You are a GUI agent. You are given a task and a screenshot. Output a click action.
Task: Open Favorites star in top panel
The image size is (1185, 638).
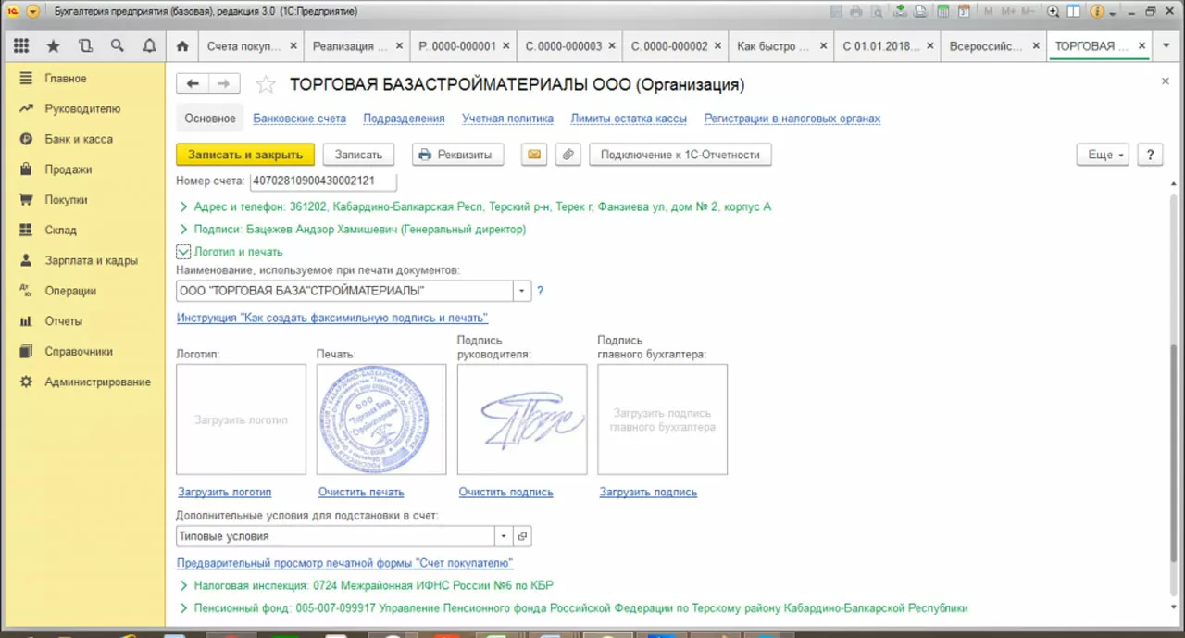pos(53,45)
